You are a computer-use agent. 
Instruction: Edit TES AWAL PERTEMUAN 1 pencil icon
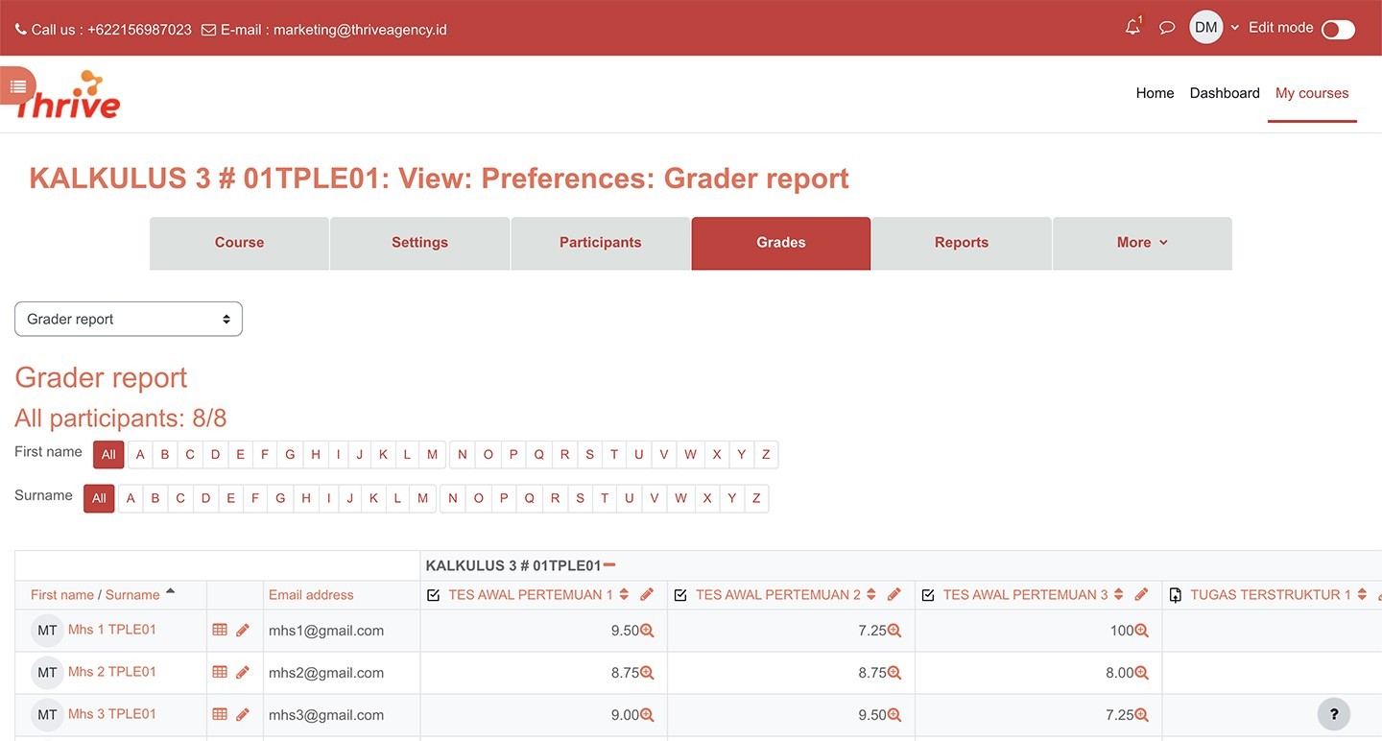647,595
